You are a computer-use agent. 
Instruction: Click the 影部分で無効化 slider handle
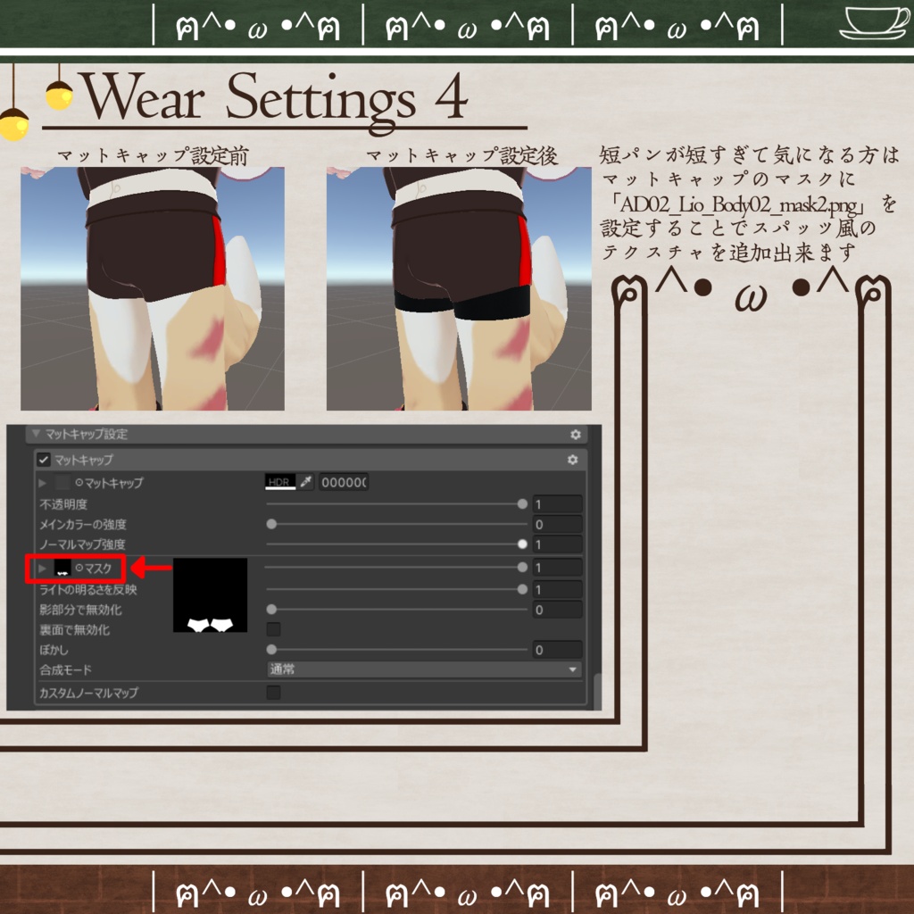point(271,610)
